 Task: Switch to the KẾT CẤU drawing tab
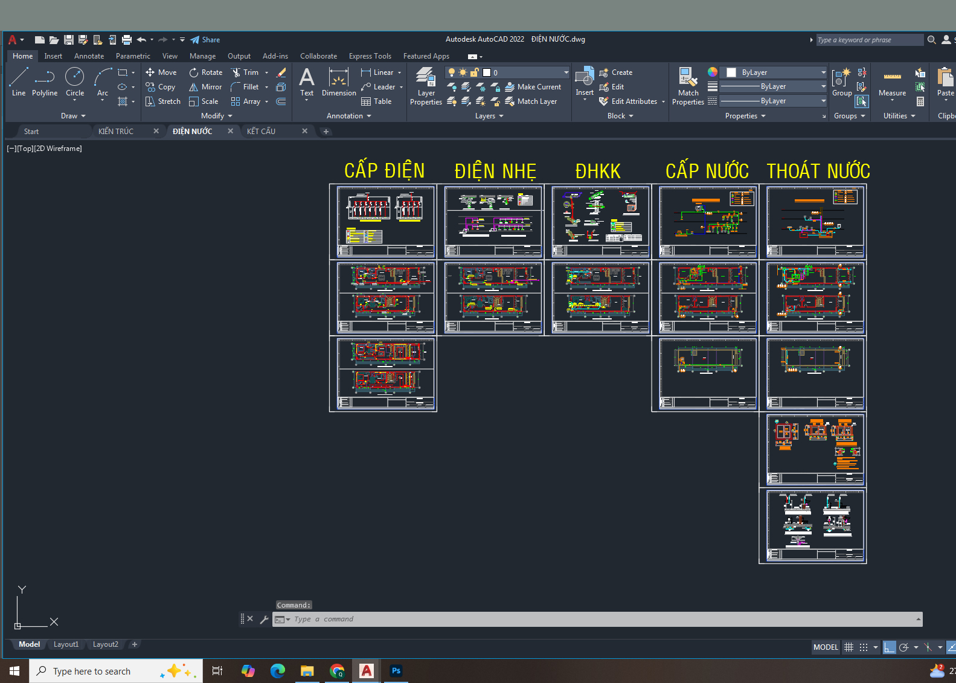[x=261, y=131]
